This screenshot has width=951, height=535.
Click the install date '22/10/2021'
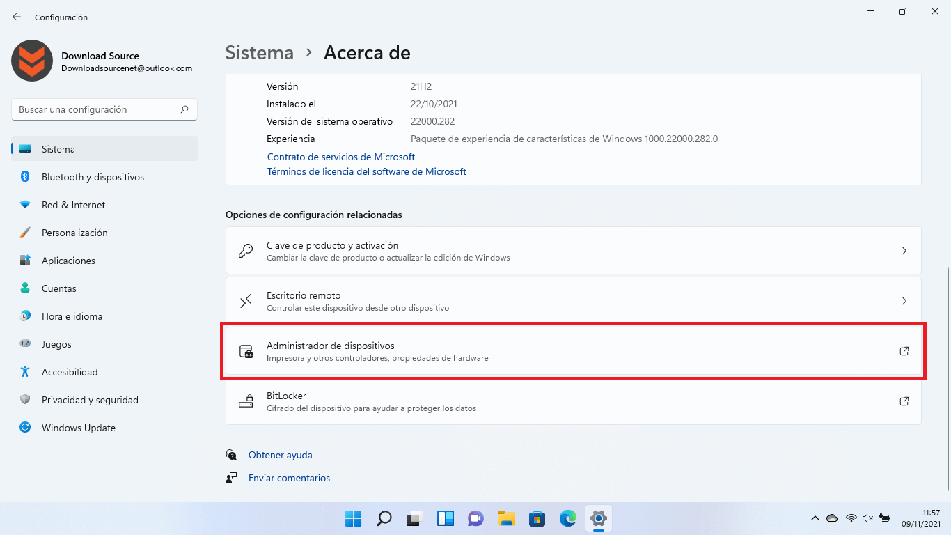[x=434, y=104]
